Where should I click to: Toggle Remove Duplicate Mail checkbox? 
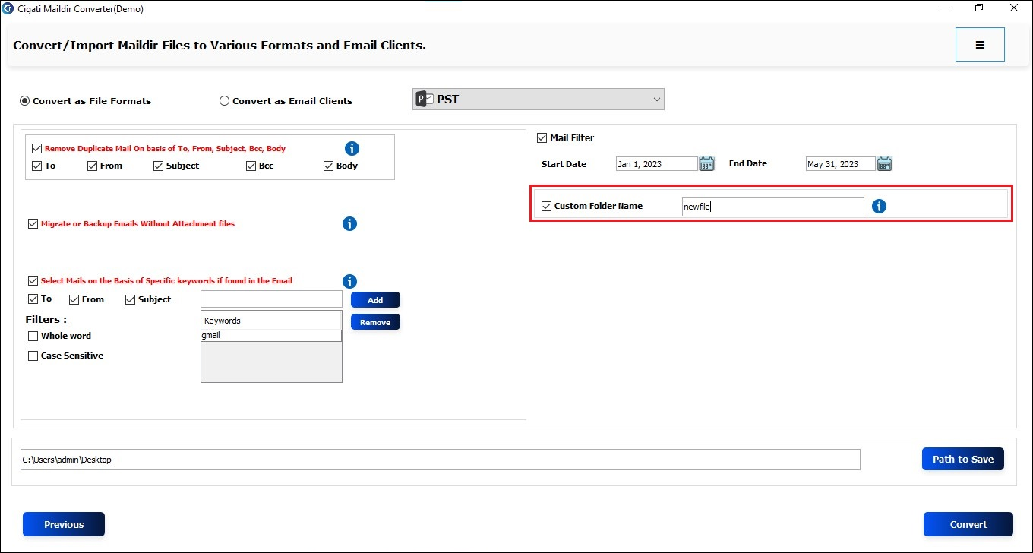(x=36, y=148)
